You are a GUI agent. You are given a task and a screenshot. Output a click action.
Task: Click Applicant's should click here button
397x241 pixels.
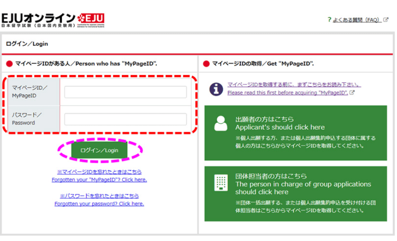[x=296, y=133]
